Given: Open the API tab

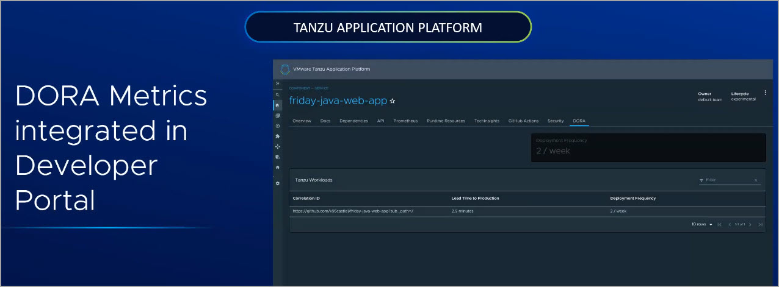Looking at the screenshot, I should tap(380, 121).
